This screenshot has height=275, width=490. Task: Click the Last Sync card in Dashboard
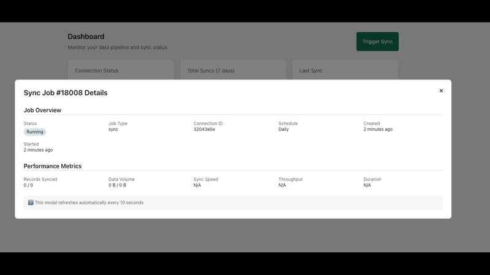pyautogui.click(x=345, y=70)
